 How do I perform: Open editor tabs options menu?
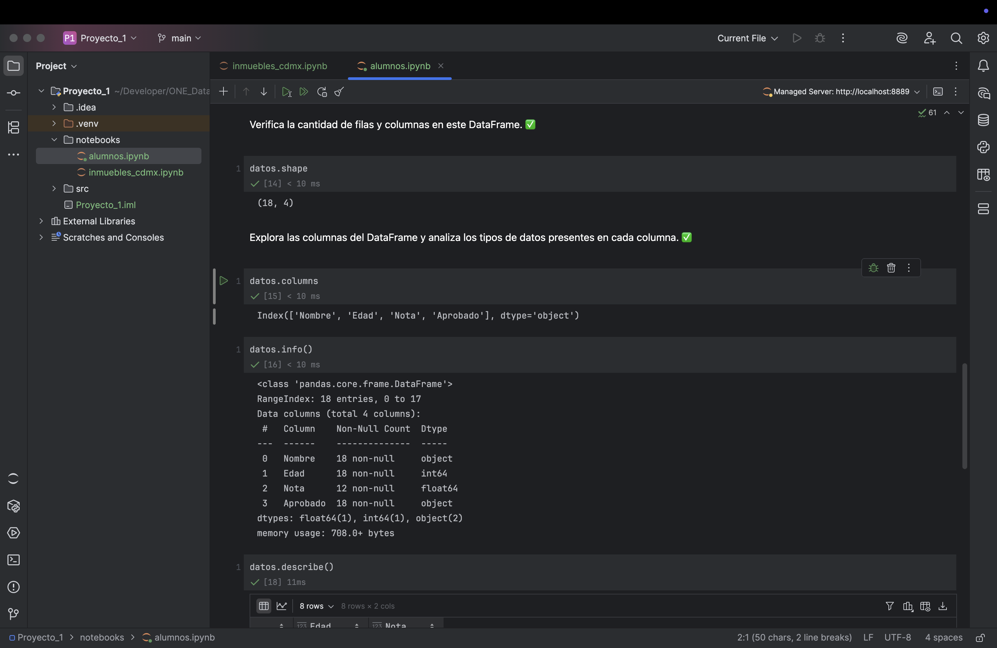click(956, 66)
